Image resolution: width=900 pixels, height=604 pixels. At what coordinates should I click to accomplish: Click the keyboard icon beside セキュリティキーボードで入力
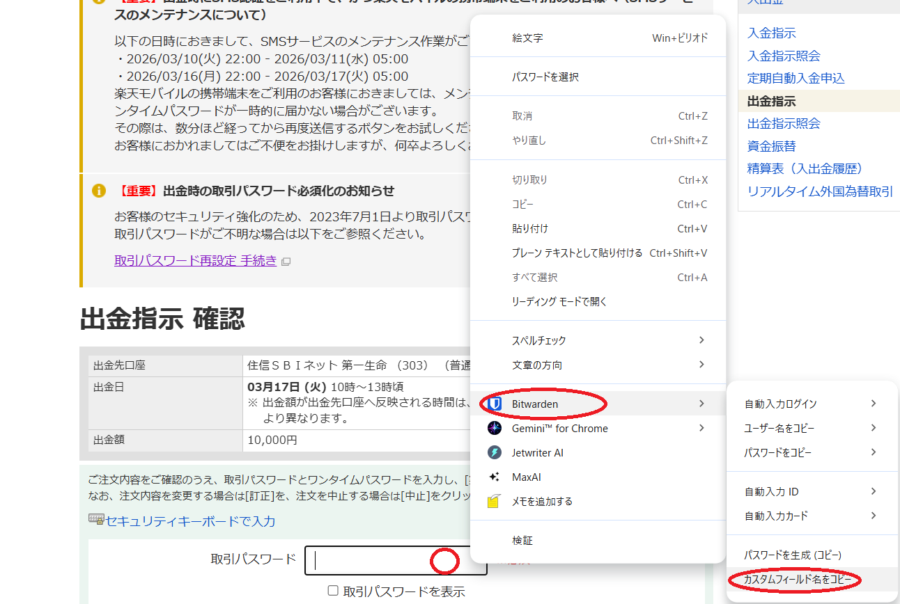96,520
